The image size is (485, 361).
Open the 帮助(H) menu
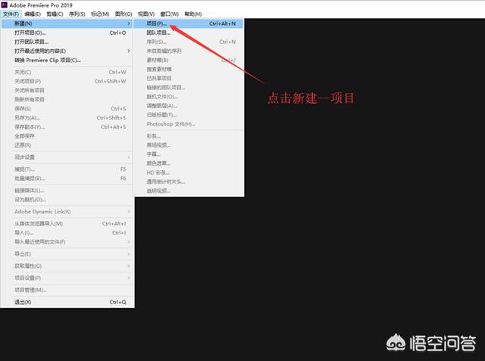point(192,14)
